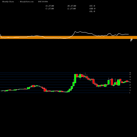Click the "OL: 0" readout
The width and height of the screenshot is (137, 137).
coord(92,12)
